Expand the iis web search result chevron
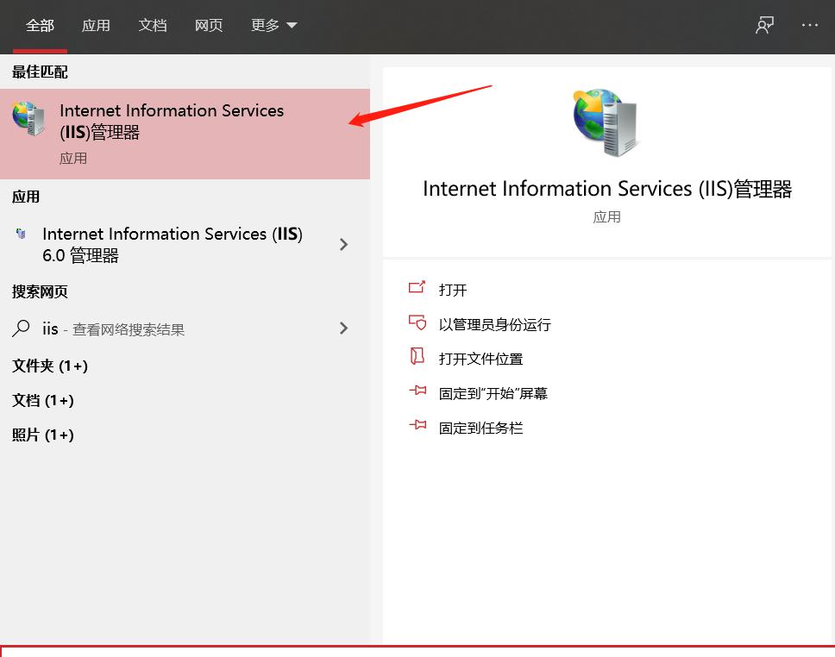The image size is (835, 657). coord(343,328)
